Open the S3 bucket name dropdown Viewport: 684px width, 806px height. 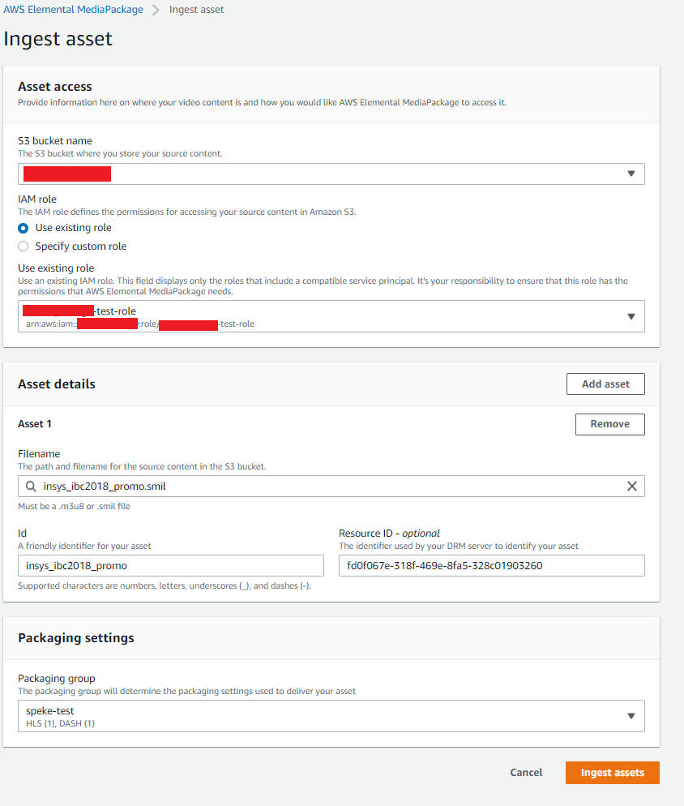(331, 174)
